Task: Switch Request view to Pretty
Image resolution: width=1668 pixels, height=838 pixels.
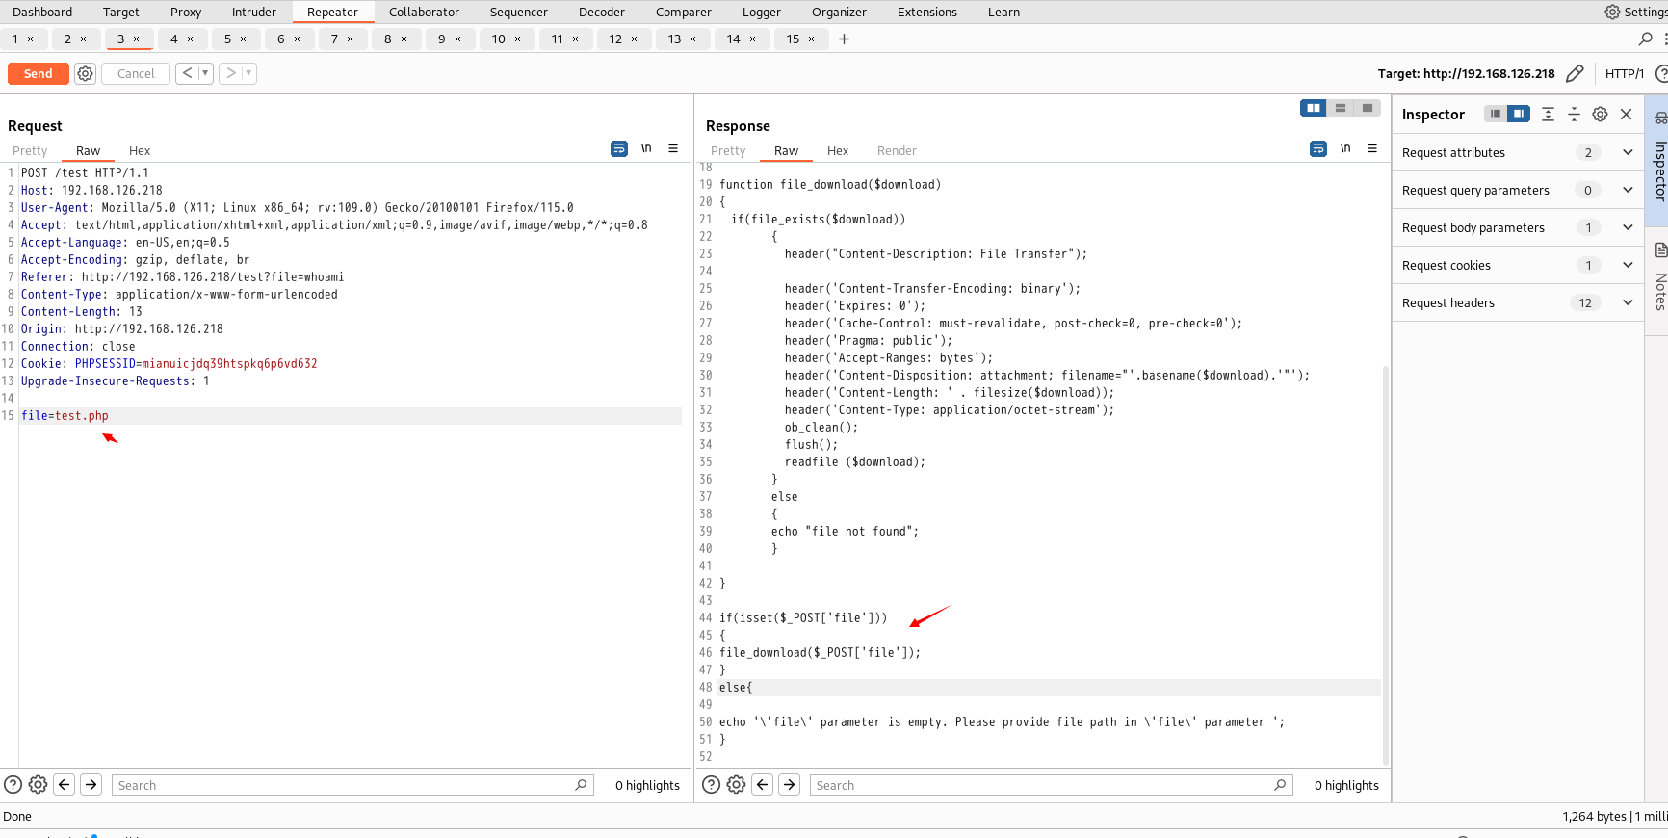Action: pyautogui.click(x=30, y=150)
